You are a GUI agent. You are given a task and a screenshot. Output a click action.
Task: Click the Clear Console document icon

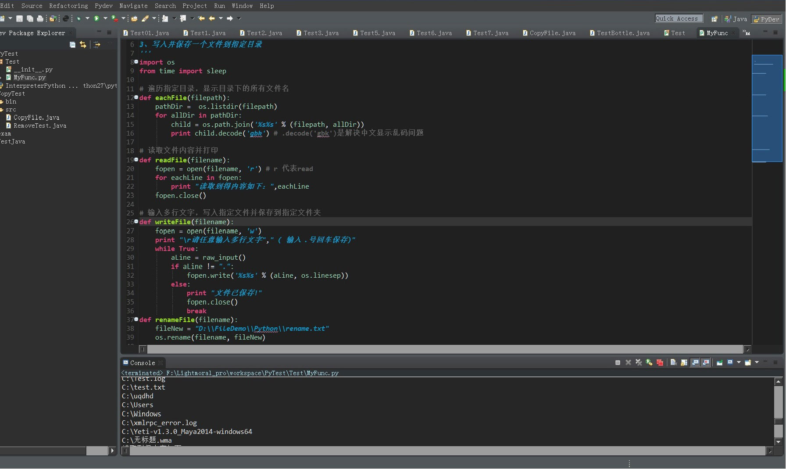click(x=674, y=362)
